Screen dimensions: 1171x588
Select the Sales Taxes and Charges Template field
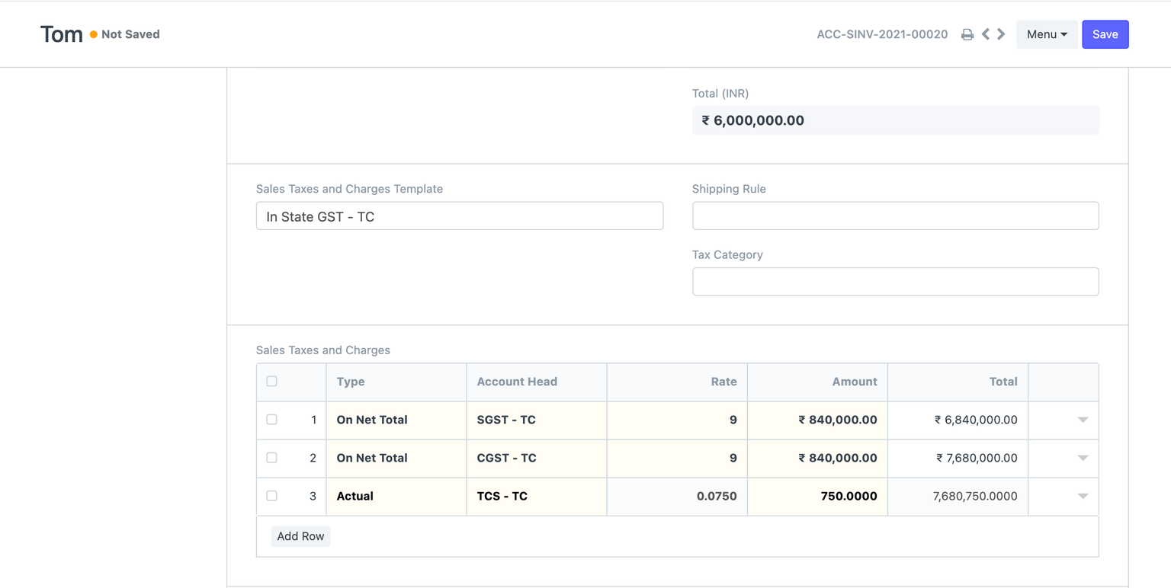point(459,216)
